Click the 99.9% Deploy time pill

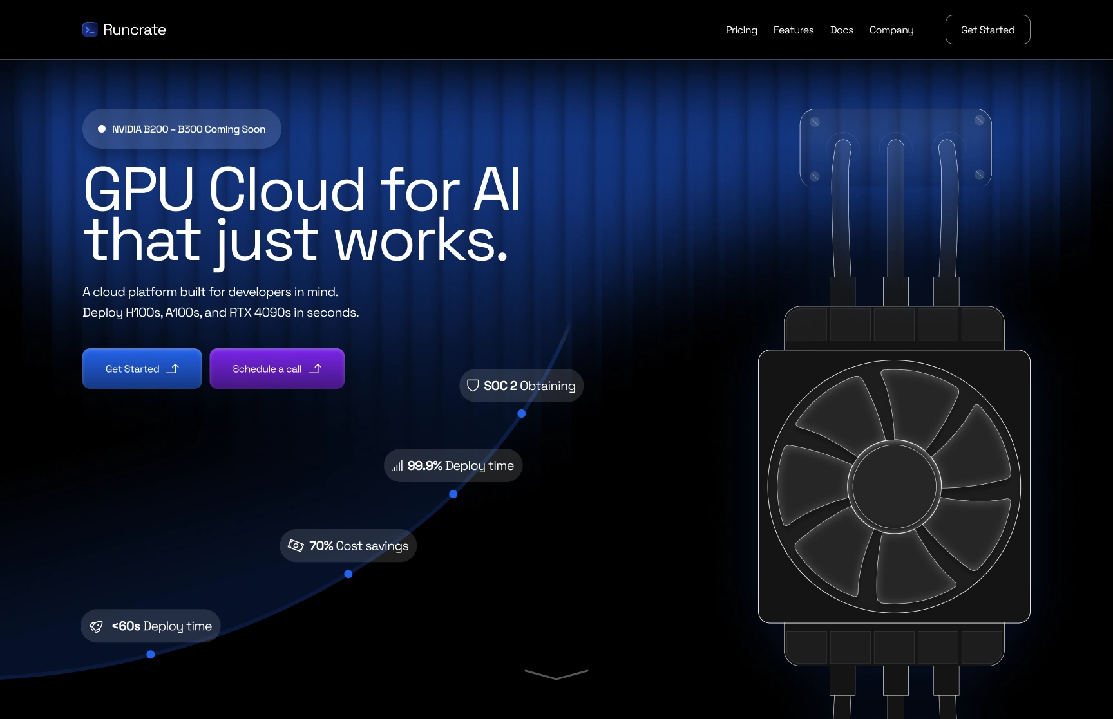pos(453,465)
